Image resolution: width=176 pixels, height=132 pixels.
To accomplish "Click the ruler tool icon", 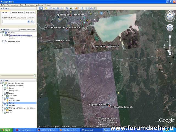I will [x=82, y=8].
